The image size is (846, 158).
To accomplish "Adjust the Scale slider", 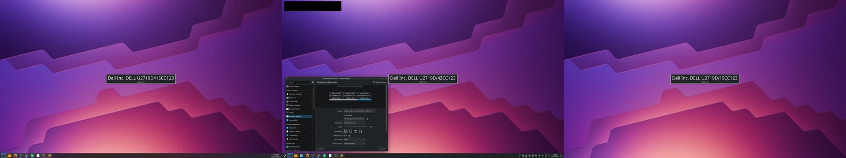I will click(355, 127).
